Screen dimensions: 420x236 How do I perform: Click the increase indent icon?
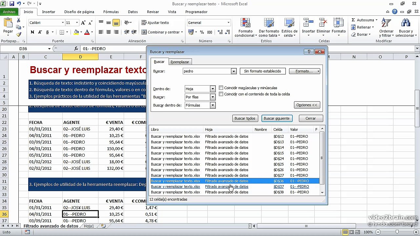pos(134,32)
